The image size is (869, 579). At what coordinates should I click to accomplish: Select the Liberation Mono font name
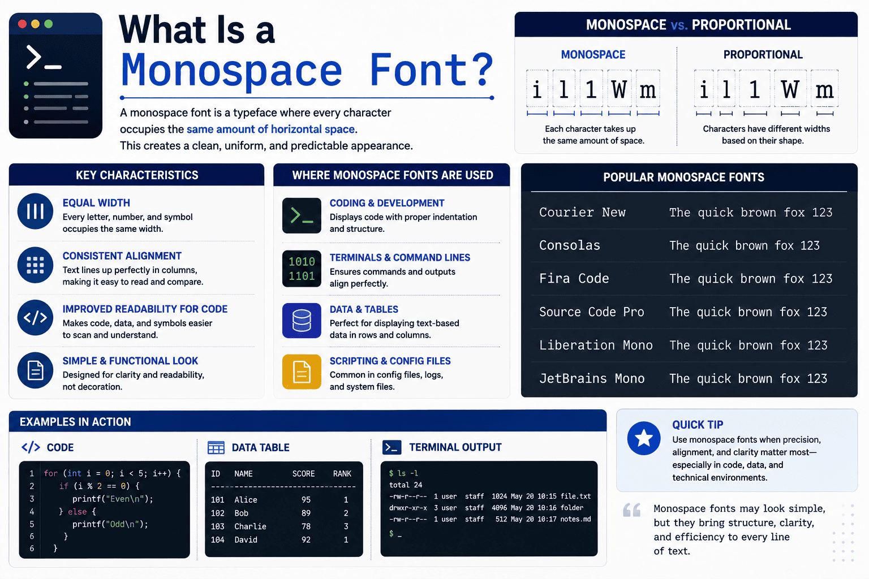pyautogui.click(x=596, y=345)
